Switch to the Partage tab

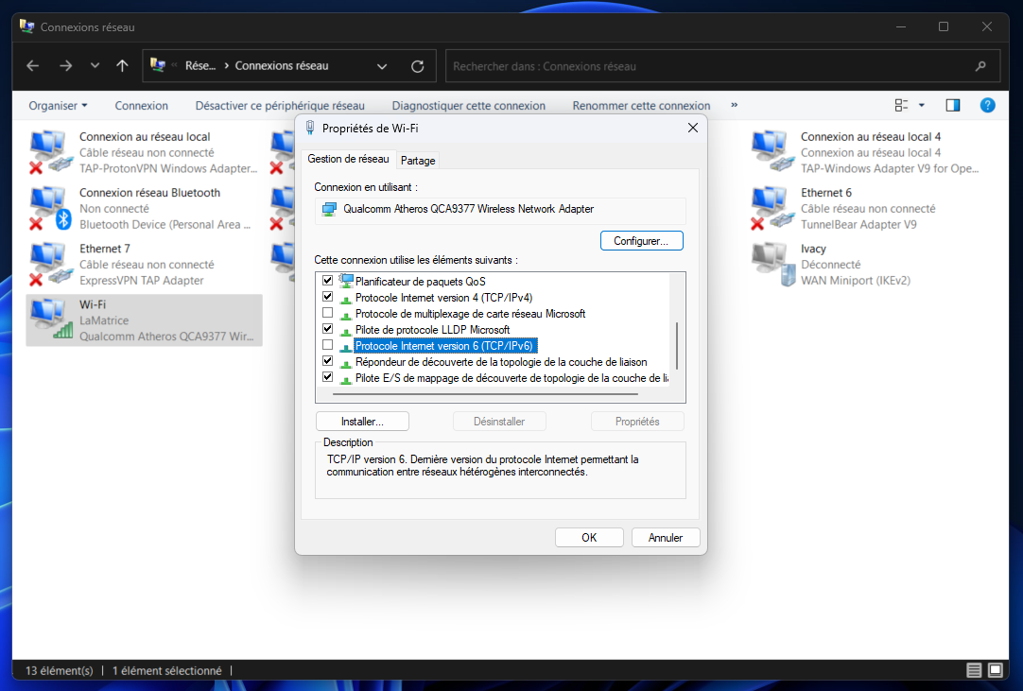[418, 161]
